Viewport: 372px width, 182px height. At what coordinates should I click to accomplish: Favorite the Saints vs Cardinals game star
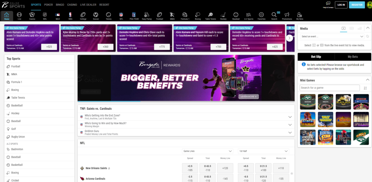point(292,173)
